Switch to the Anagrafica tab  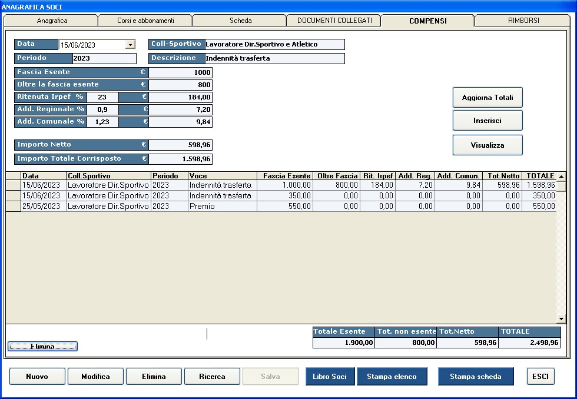pyautogui.click(x=52, y=21)
